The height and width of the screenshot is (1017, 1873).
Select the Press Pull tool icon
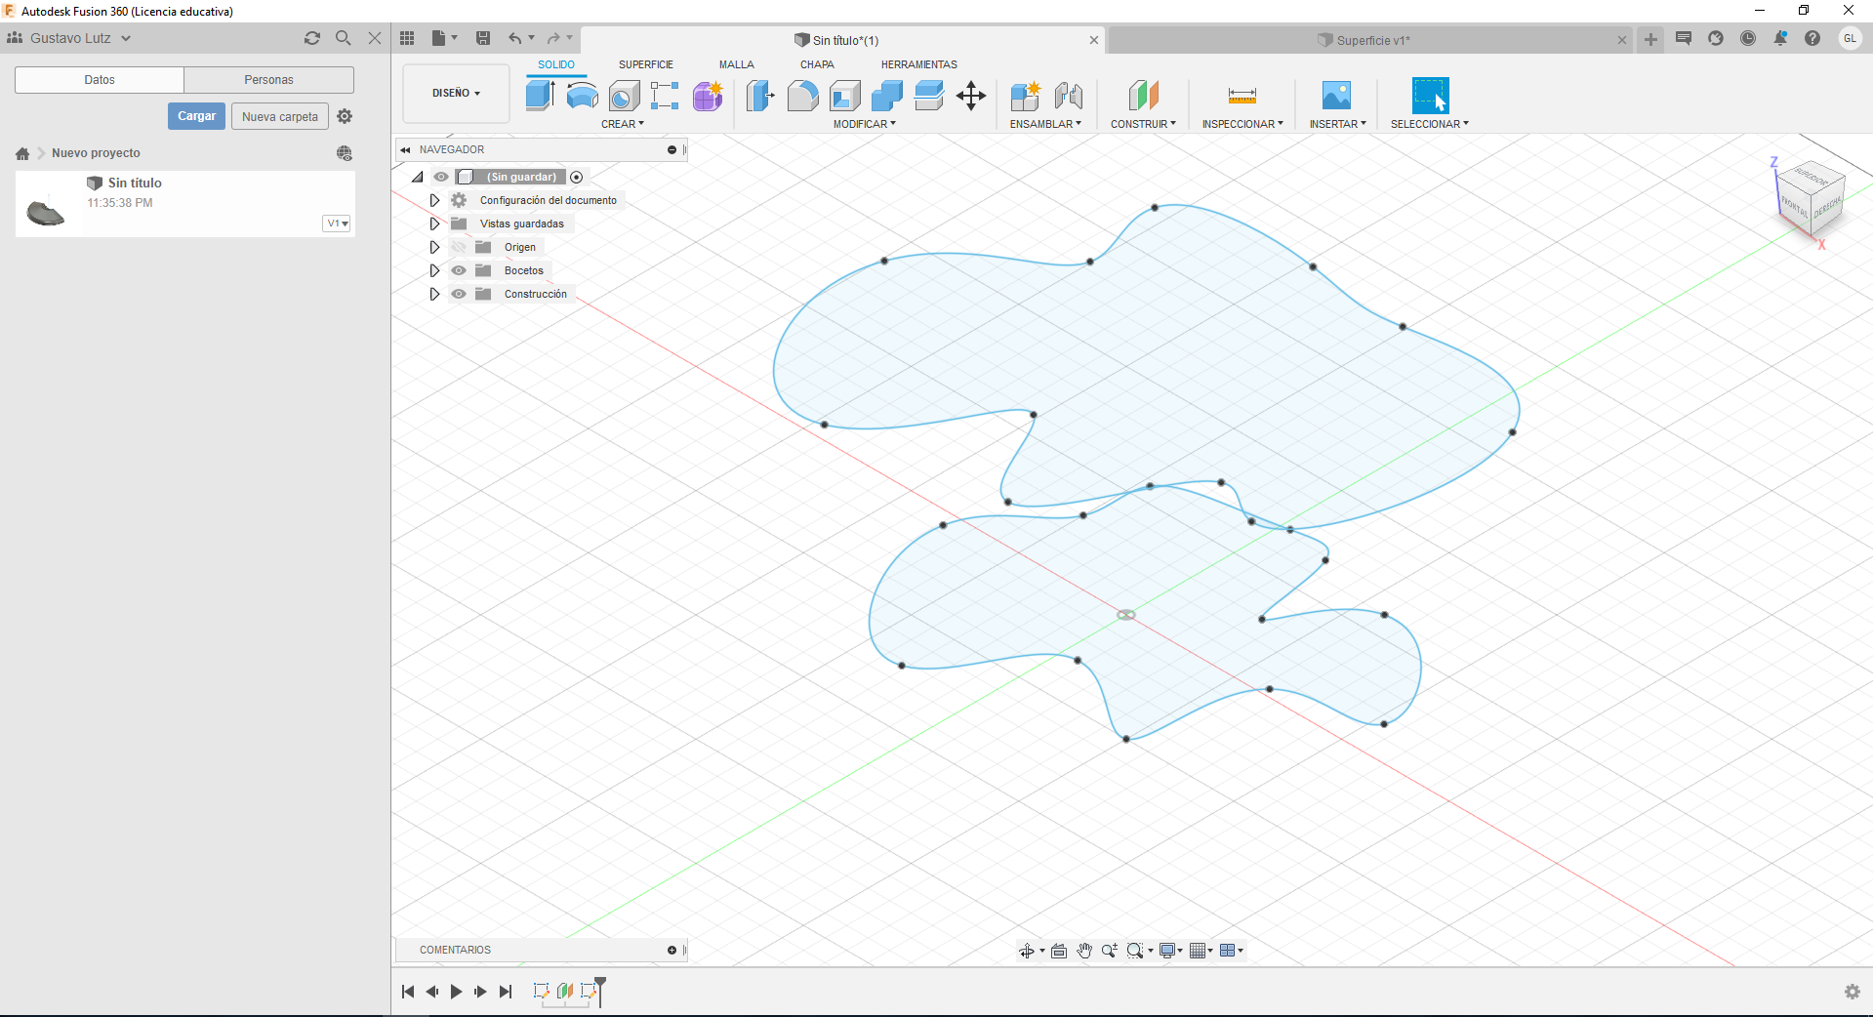(760, 96)
